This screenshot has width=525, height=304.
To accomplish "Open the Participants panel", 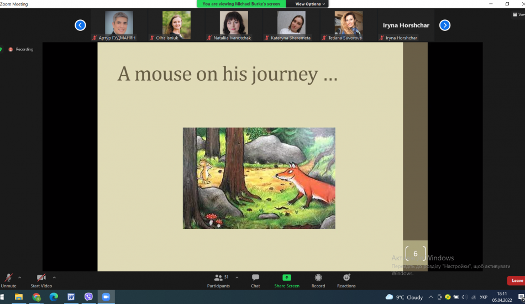I will pos(219,278).
